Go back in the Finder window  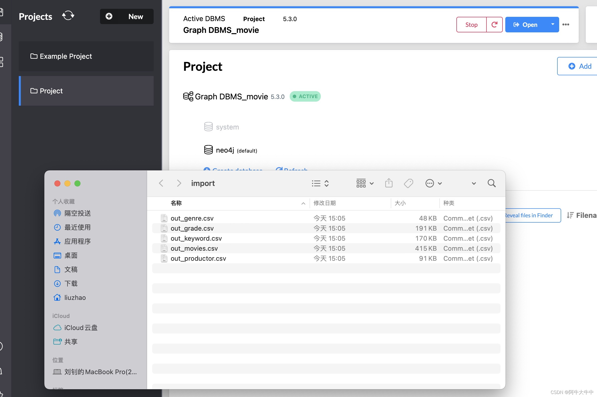(161, 183)
